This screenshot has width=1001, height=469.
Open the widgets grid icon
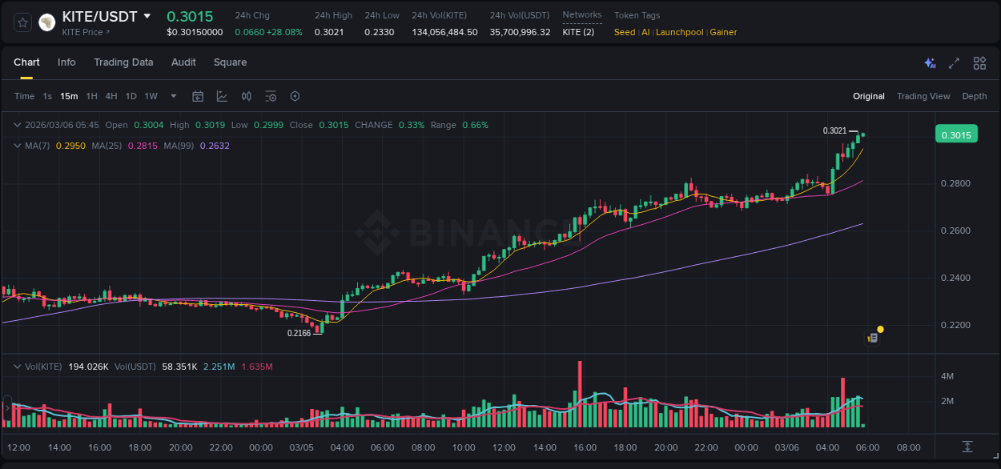[979, 62]
